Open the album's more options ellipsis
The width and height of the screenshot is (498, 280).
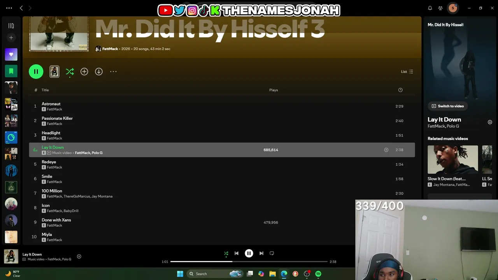point(113,72)
